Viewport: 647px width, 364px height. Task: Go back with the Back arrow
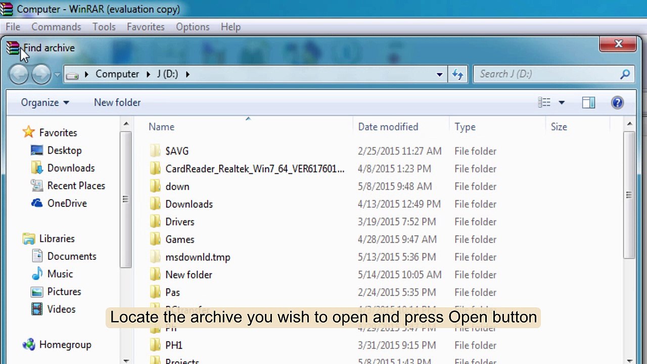pyautogui.click(x=19, y=74)
